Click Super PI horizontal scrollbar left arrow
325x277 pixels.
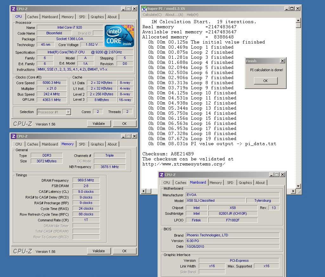click(x=144, y=191)
